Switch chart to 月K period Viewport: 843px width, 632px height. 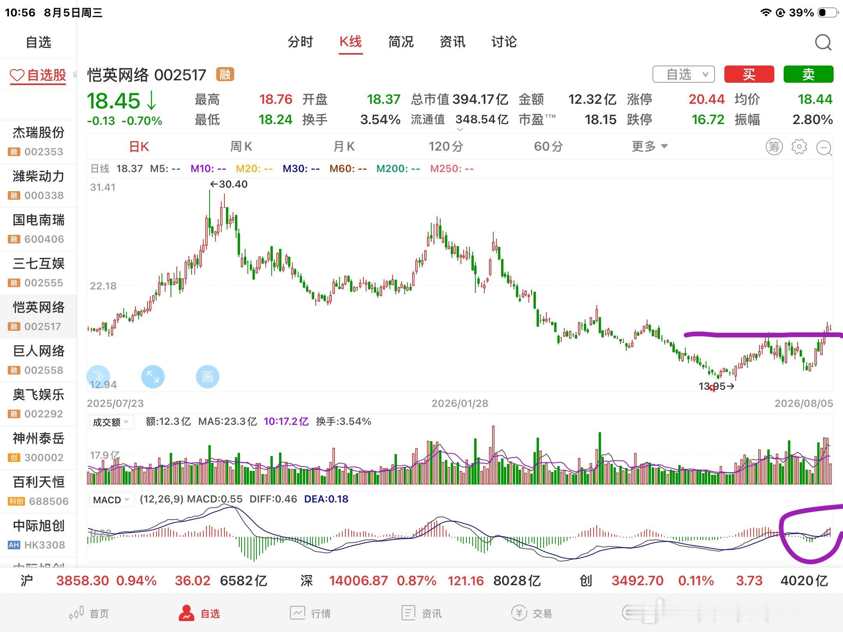[x=344, y=147]
